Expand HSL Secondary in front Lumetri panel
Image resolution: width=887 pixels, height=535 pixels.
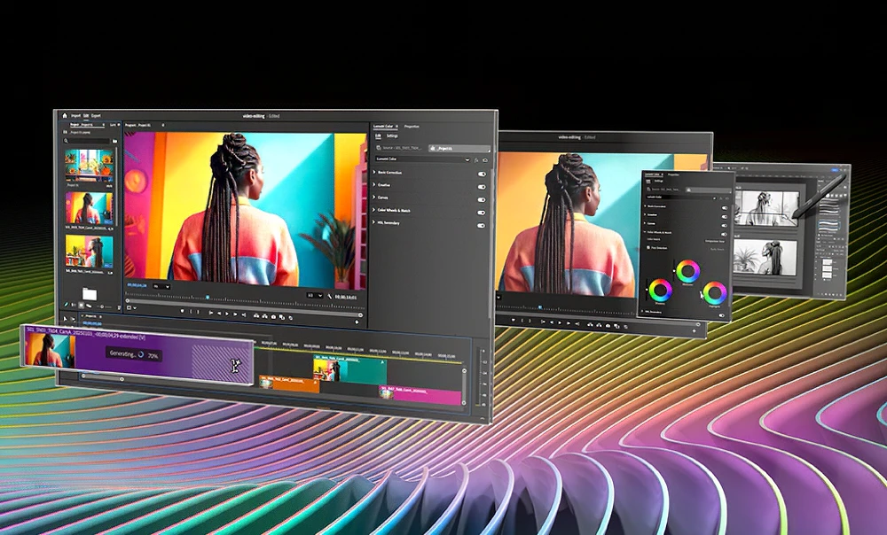coord(374,222)
